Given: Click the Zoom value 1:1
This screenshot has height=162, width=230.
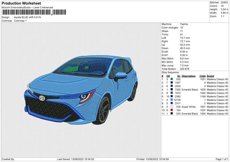Looking at the screenshot, I should (x=222, y=16).
